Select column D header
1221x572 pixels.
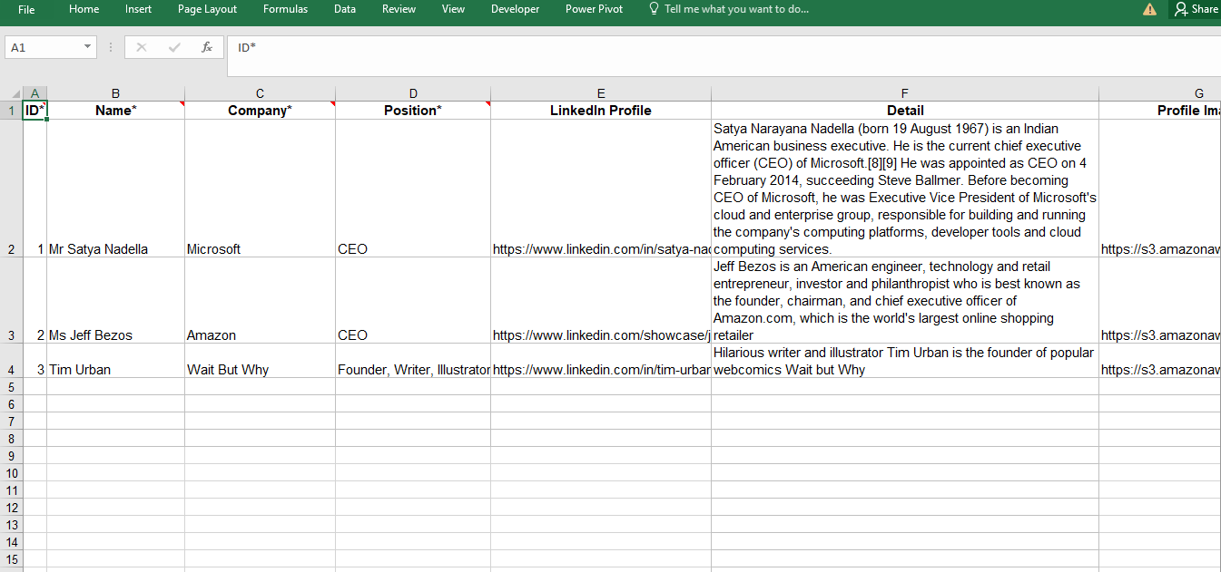(413, 93)
